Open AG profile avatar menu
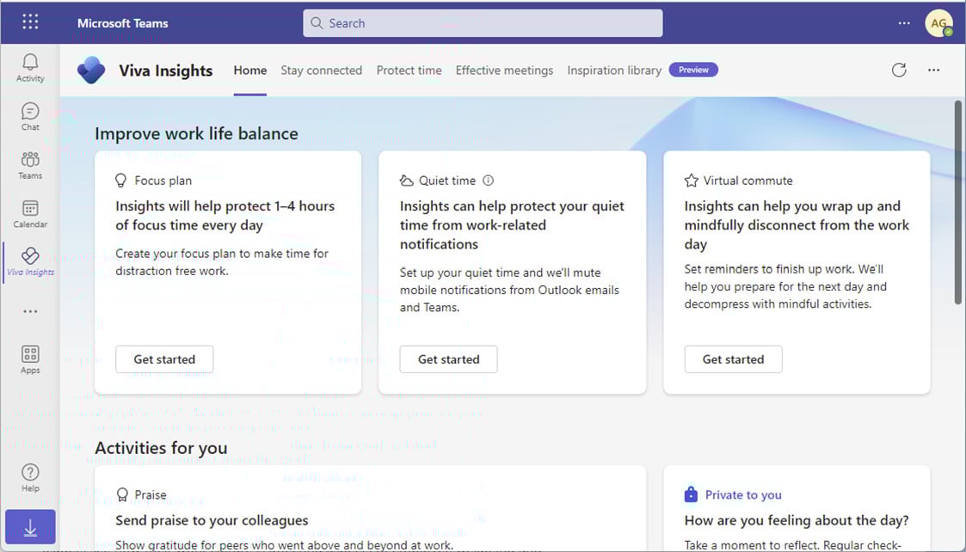The image size is (966, 552). pos(938,23)
